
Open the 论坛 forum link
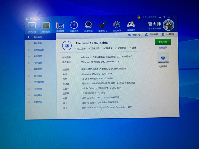(x=144, y=17)
